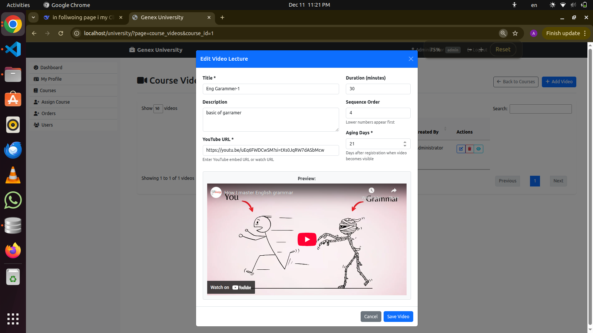Click the Share arrow icon on video preview

pyautogui.click(x=394, y=191)
